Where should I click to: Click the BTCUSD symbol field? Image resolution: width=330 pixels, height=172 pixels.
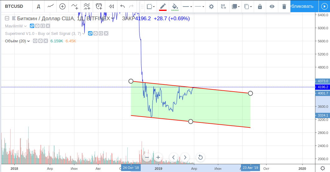pyautogui.click(x=16, y=6)
